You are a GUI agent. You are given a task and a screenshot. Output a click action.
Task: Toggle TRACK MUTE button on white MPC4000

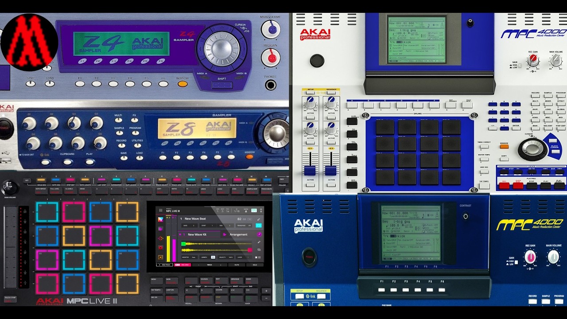pyautogui.click(x=467, y=105)
